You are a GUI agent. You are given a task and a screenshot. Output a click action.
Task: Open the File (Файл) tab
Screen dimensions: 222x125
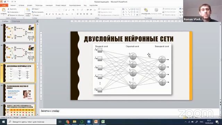(4, 6)
